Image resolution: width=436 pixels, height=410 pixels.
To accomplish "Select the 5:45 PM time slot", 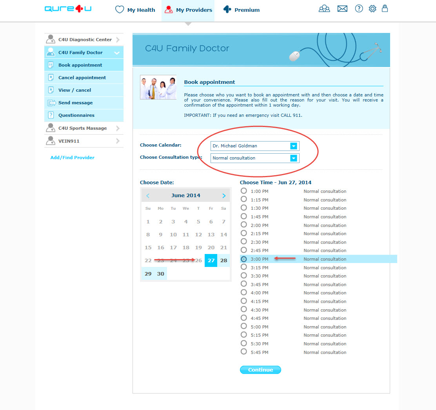I will tap(244, 352).
